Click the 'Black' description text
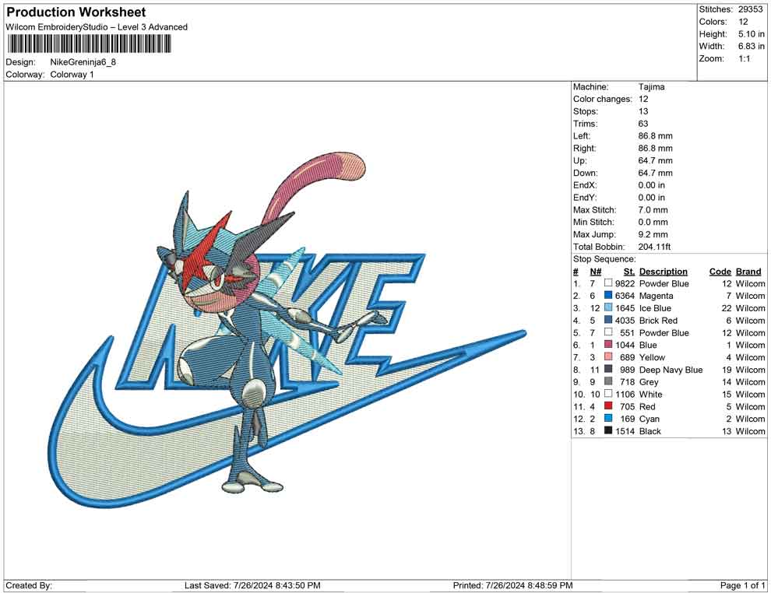Viewport: 771px width, 593px height. point(650,431)
